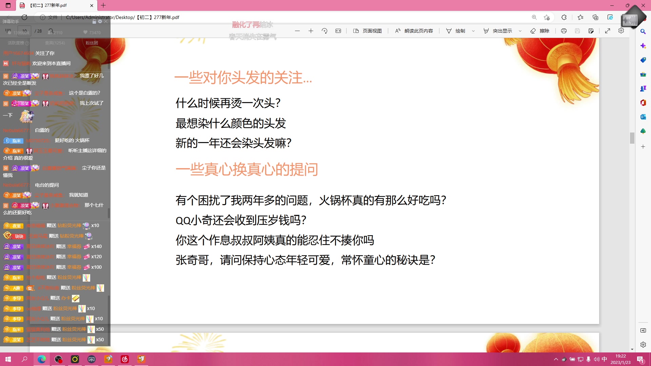Enter full screen PDF view
Screen dimensions: 651x366
coord(608,31)
